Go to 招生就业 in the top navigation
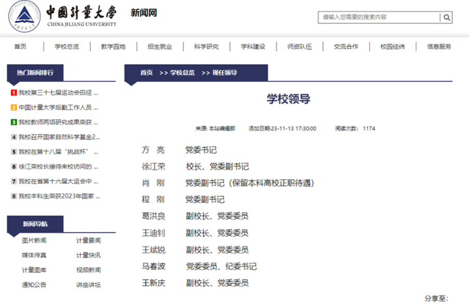The width and height of the screenshot is (469, 303). click(x=160, y=46)
